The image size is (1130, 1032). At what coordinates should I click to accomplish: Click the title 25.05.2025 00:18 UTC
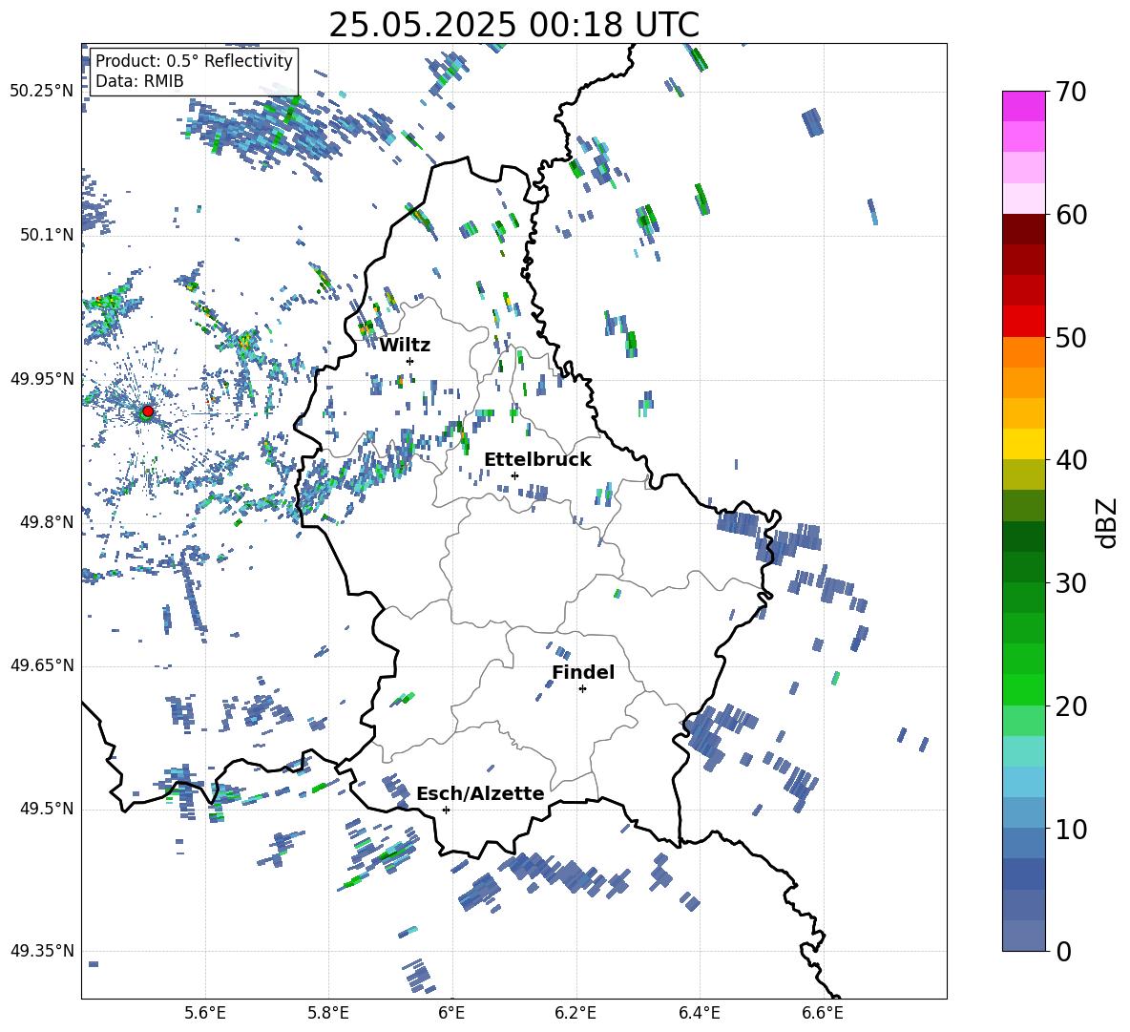(x=513, y=25)
